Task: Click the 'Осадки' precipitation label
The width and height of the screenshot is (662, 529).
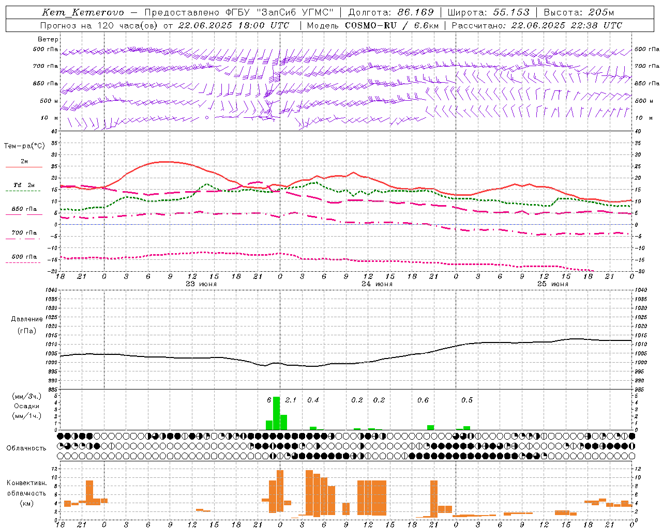Action: pyautogui.click(x=26, y=406)
